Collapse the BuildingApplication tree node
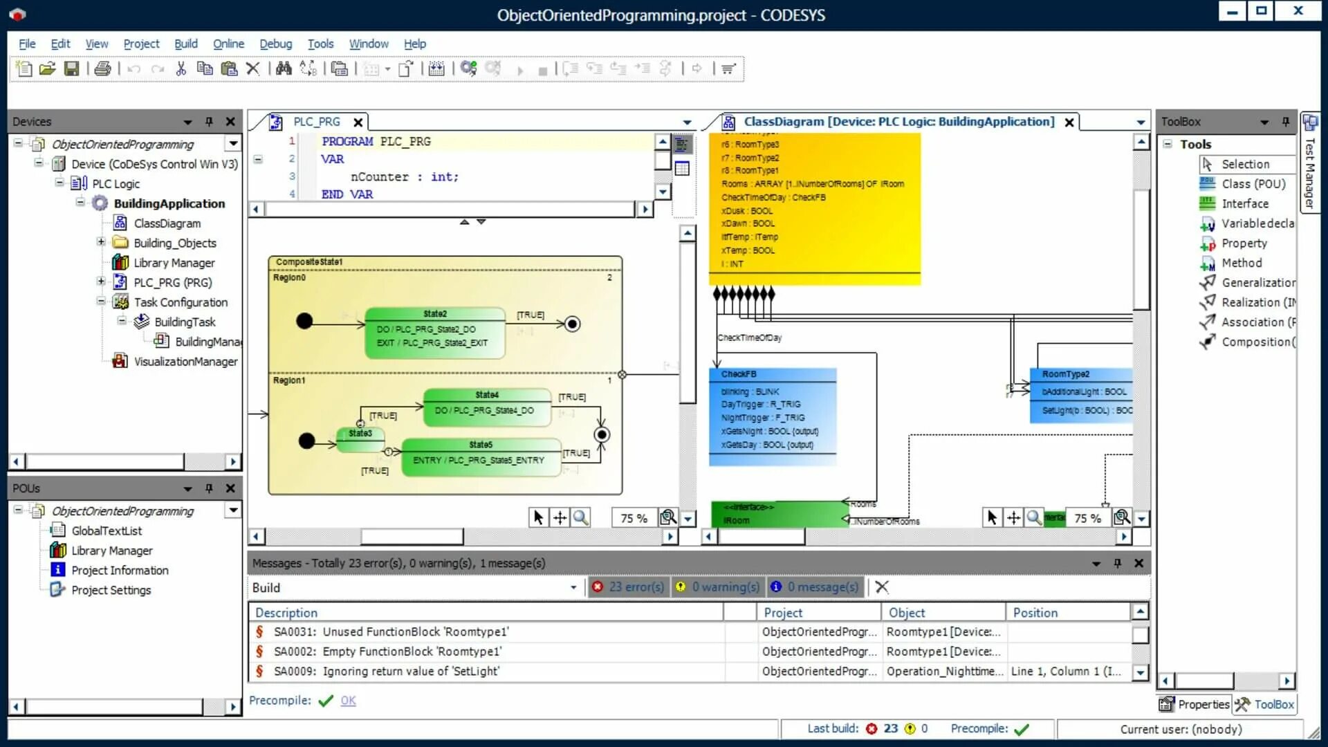The height and width of the screenshot is (747, 1328). click(80, 203)
